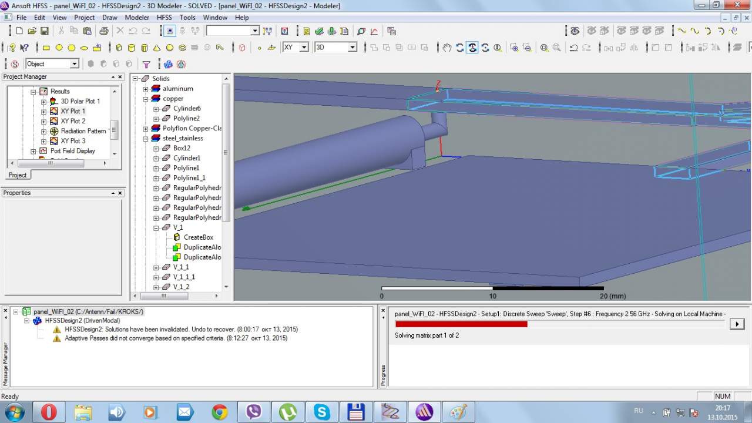Open Google Chrome from the taskbar
752x423 pixels.
pos(220,412)
